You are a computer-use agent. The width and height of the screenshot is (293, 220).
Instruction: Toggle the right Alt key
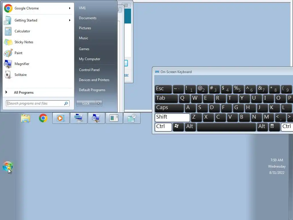coord(262,127)
